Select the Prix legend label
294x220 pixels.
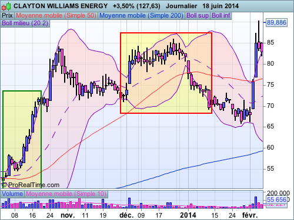[7, 15]
